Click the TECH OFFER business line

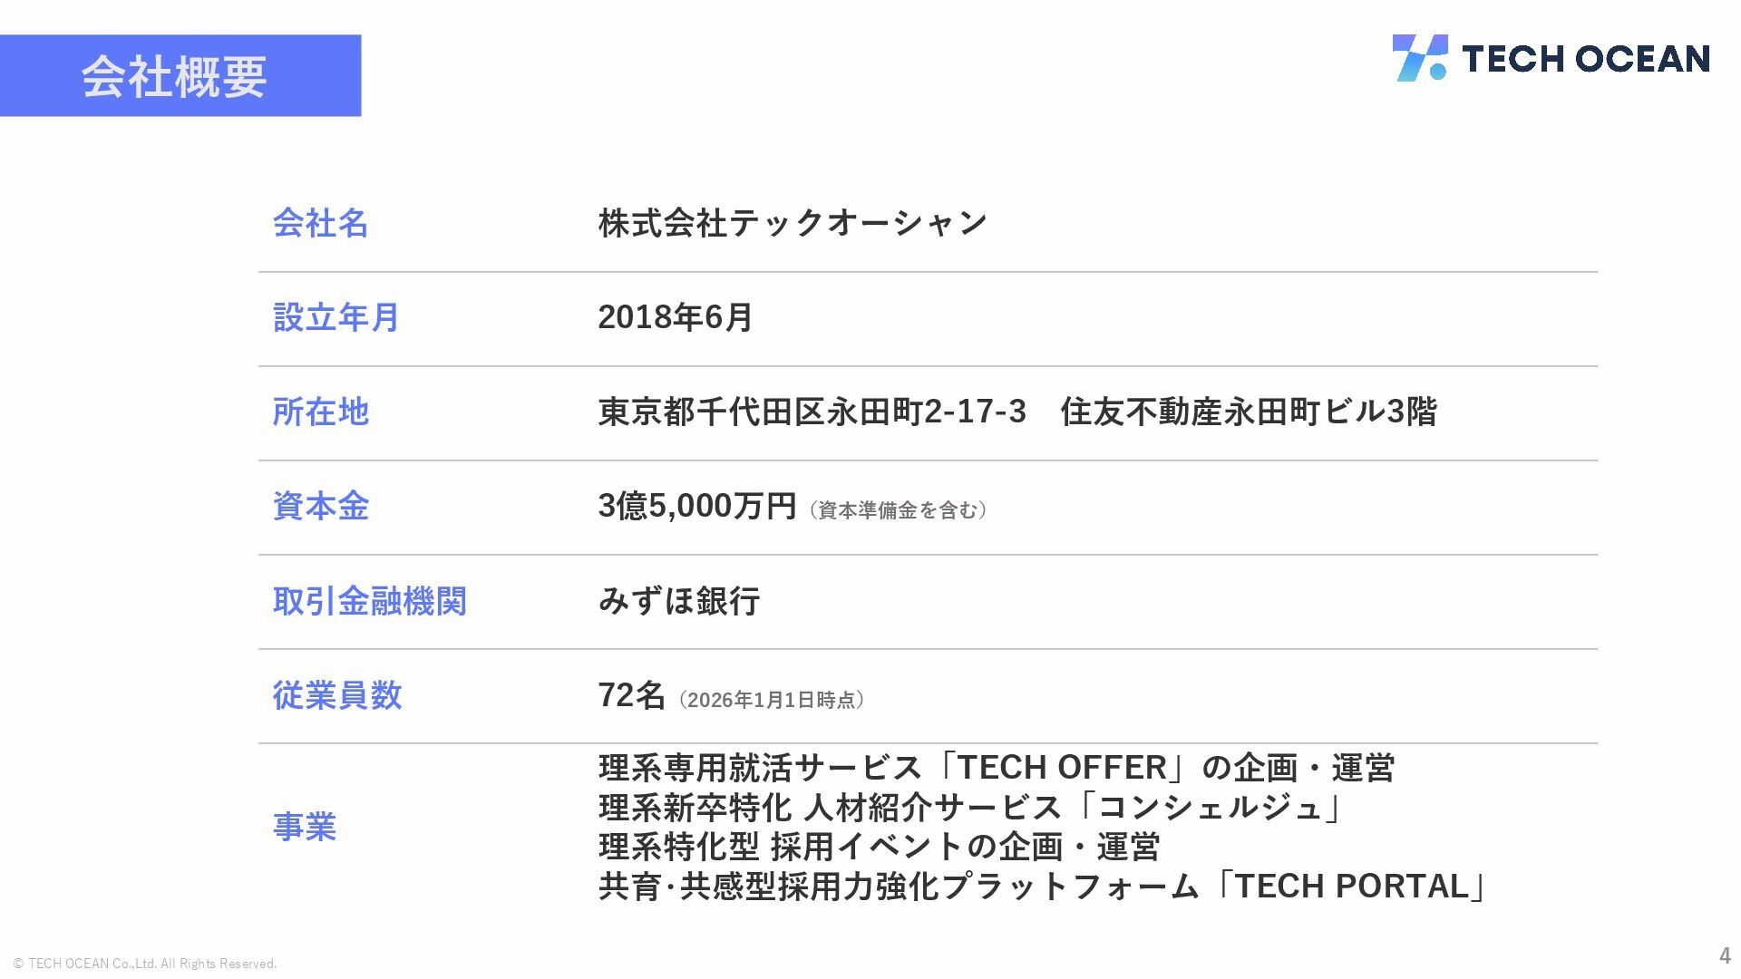996,768
